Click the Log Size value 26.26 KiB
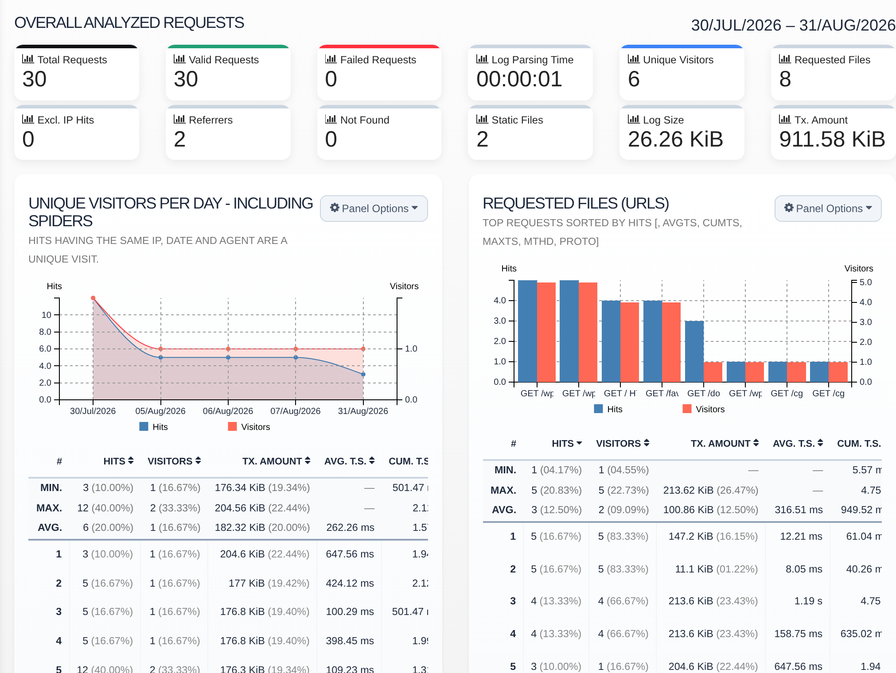The image size is (896, 673). point(675,139)
